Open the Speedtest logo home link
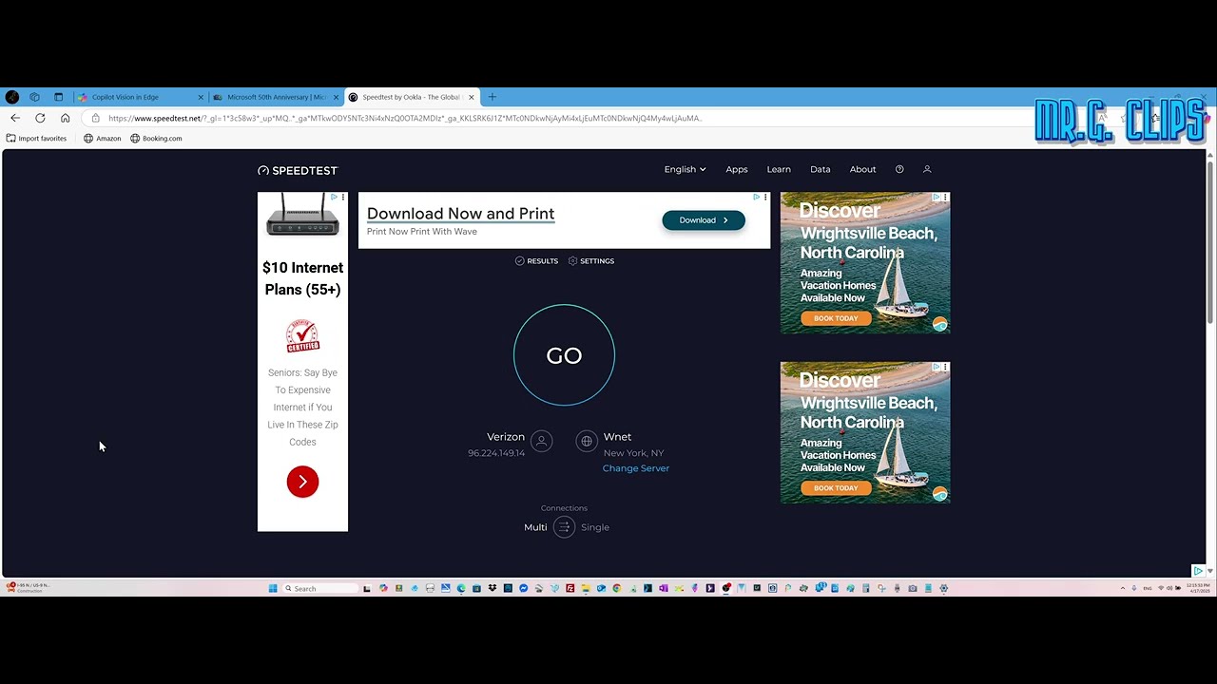This screenshot has width=1217, height=684. (x=298, y=170)
